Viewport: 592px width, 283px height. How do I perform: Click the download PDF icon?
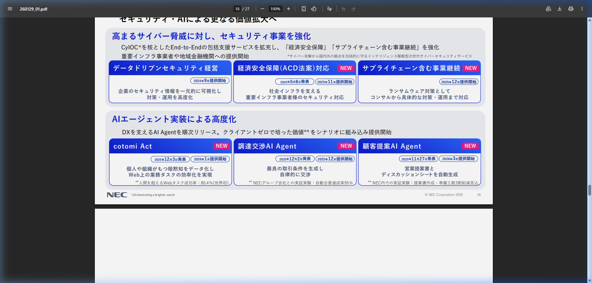(559, 9)
